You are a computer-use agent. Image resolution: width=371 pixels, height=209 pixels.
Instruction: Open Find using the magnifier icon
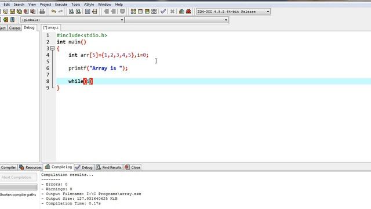pos(71,12)
